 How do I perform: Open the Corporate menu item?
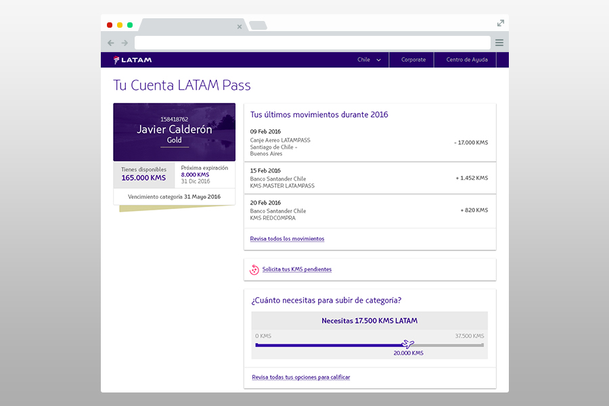[x=413, y=60]
